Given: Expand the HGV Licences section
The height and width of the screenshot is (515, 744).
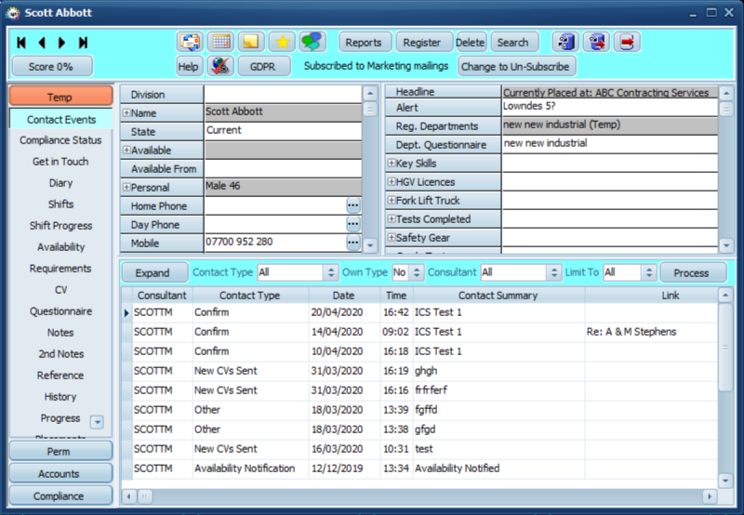Looking at the screenshot, I should point(392,181).
